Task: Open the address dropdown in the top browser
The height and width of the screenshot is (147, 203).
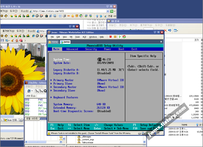Action: pos(108,11)
